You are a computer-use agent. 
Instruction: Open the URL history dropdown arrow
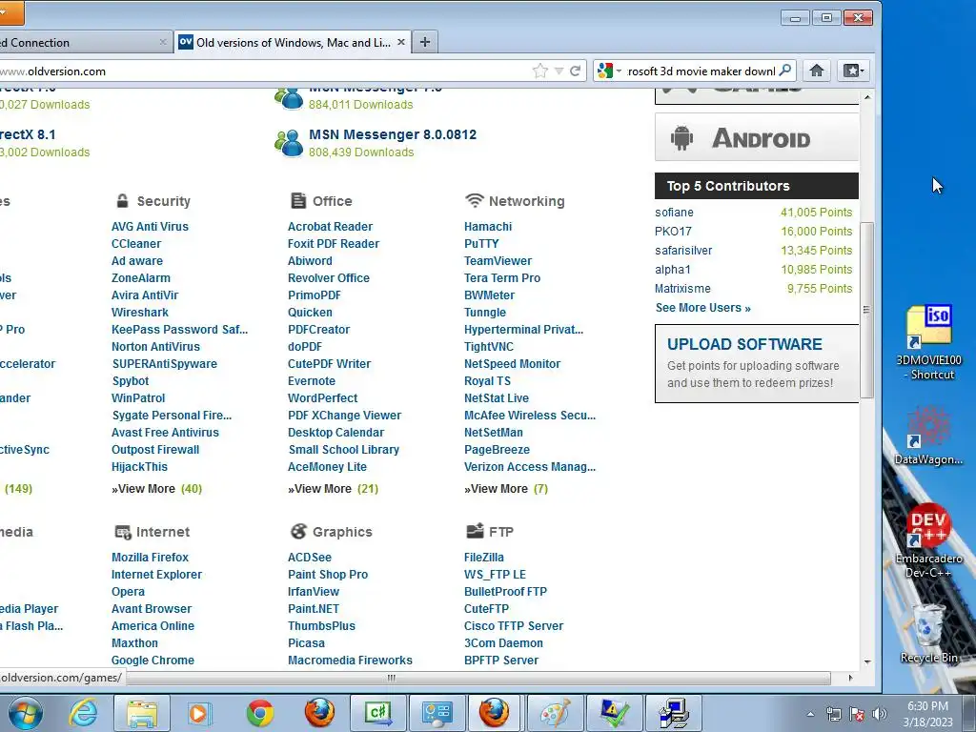[559, 71]
